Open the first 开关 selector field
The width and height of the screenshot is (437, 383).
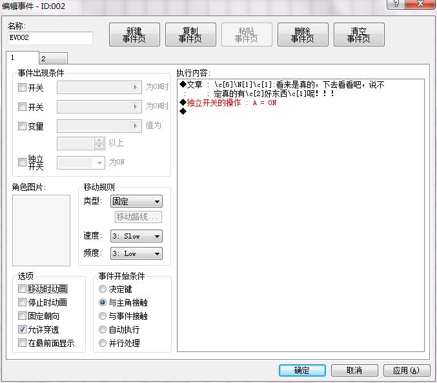click(x=99, y=88)
